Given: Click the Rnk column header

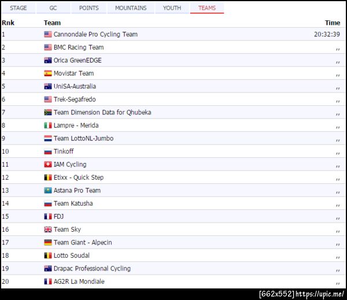Looking at the screenshot, I should [x=8, y=23].
